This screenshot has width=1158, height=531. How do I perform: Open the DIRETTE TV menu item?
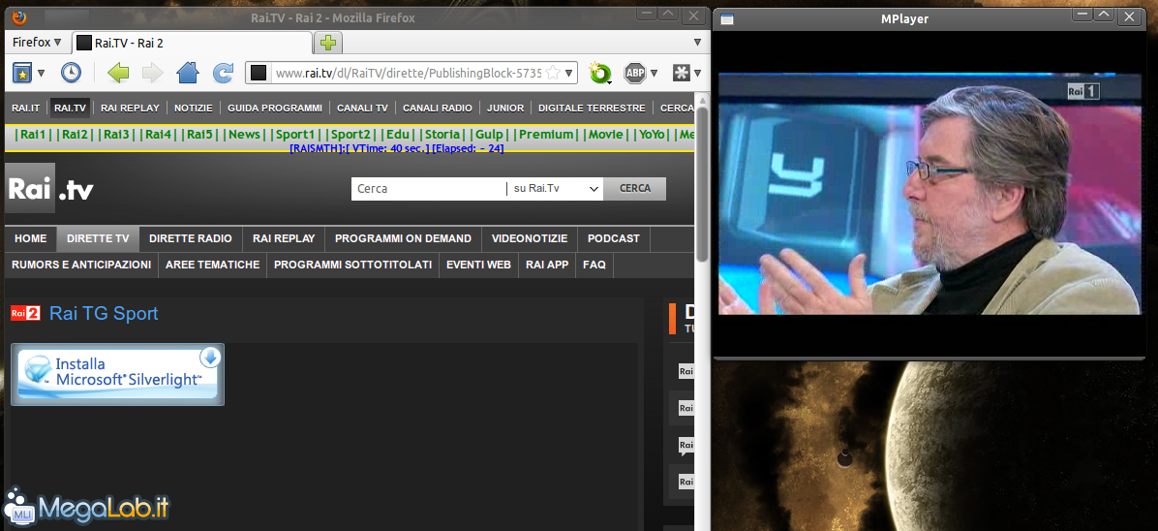click(98, 239)
